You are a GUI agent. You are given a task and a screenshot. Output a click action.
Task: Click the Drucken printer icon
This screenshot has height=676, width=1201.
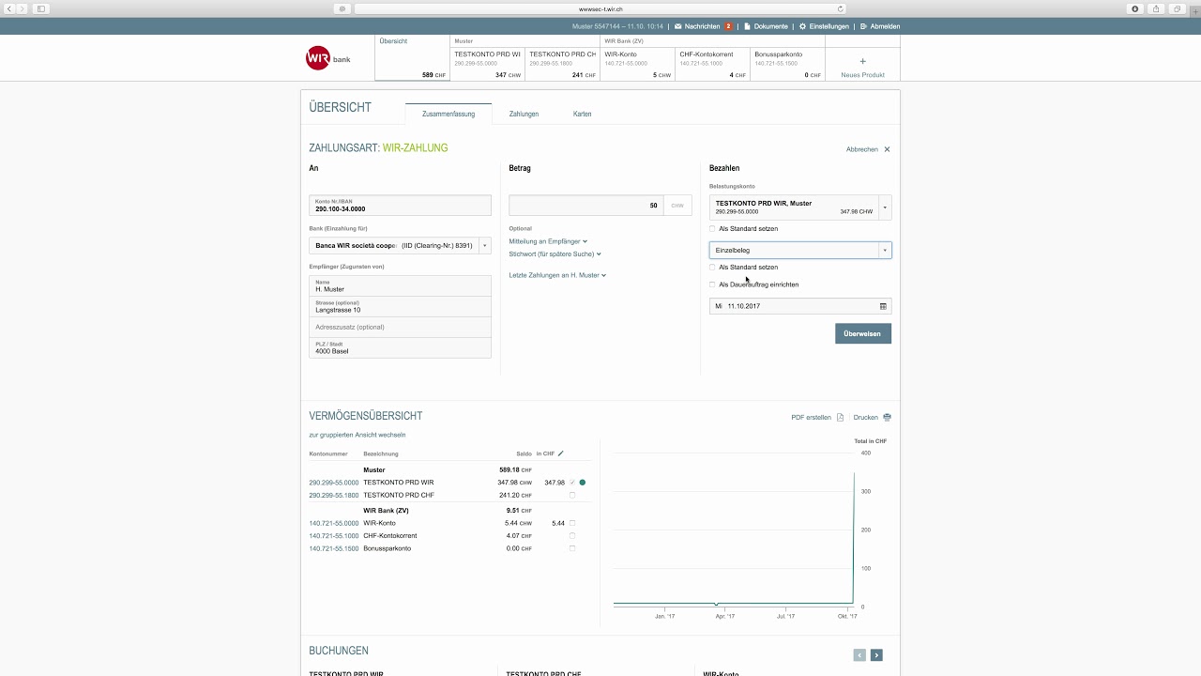point(887,417)
